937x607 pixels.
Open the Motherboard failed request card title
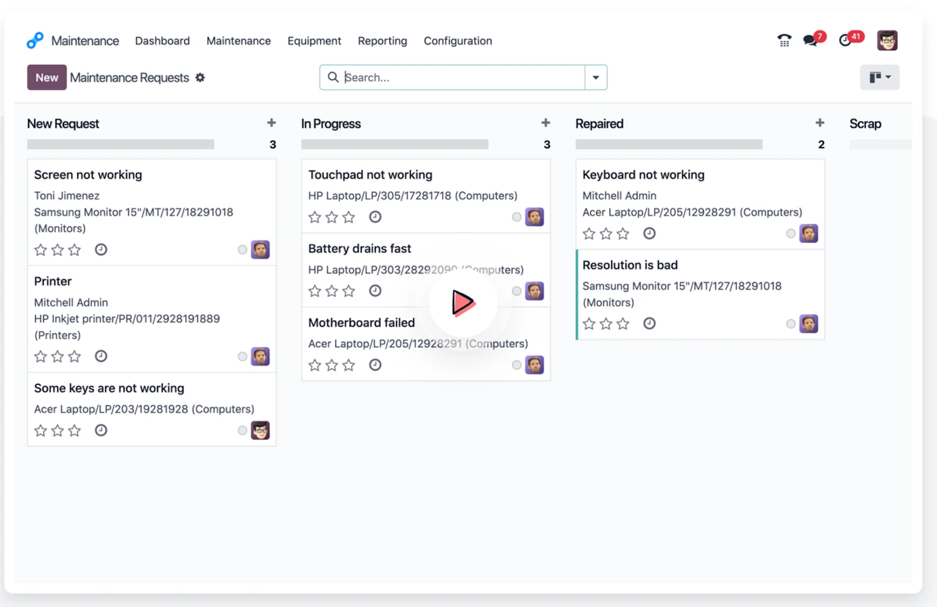point(361,323)
